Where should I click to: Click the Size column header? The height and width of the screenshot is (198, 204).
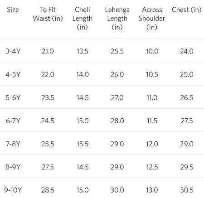(x=13, y=10)
